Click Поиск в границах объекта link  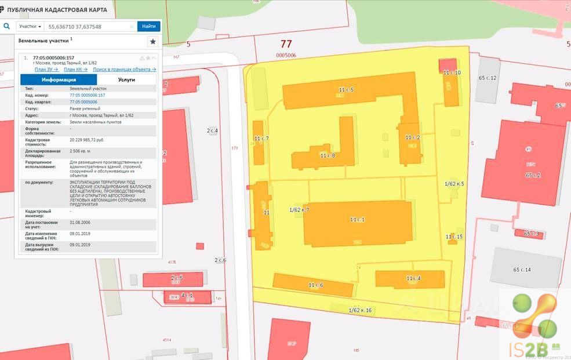click(x=124, y=69)
